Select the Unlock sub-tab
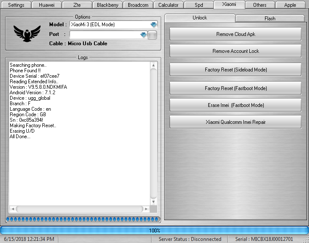309x243 pixels. pos(200,18)
